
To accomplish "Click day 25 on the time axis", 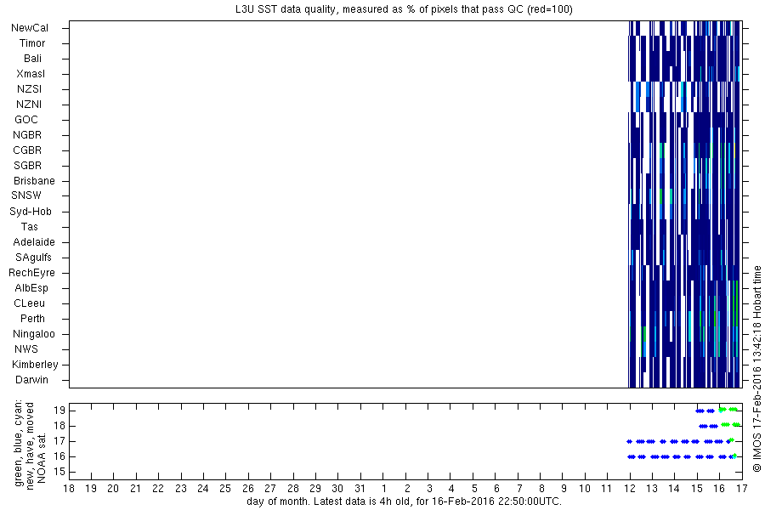I will pyautogui.click(x=225, y=489).
